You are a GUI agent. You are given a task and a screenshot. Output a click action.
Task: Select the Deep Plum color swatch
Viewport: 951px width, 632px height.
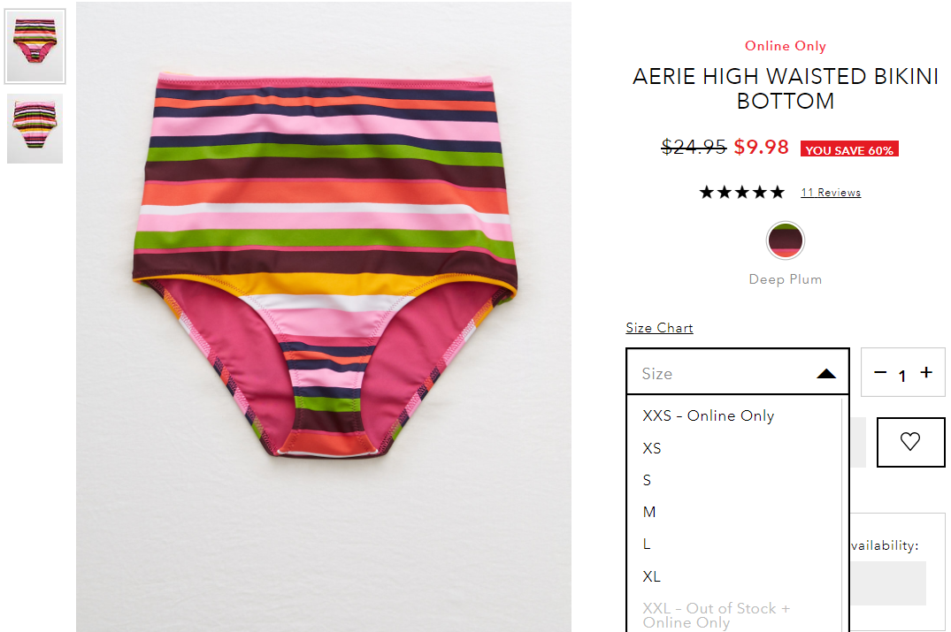(x=786, y=240)
